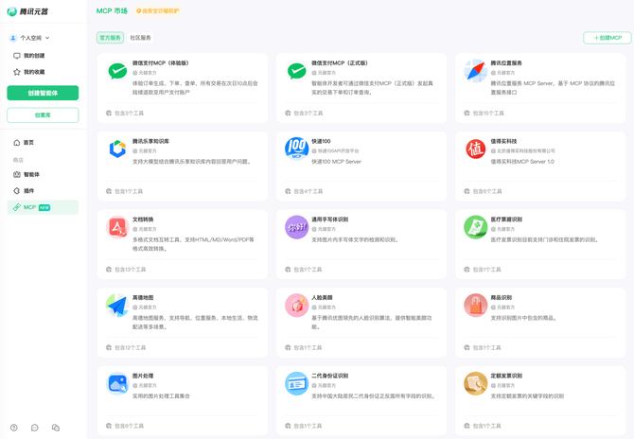The width and height of the screenshot is (634, 439).
Task: Open the 定额发票识别 card title
Action: pos(506,376)
